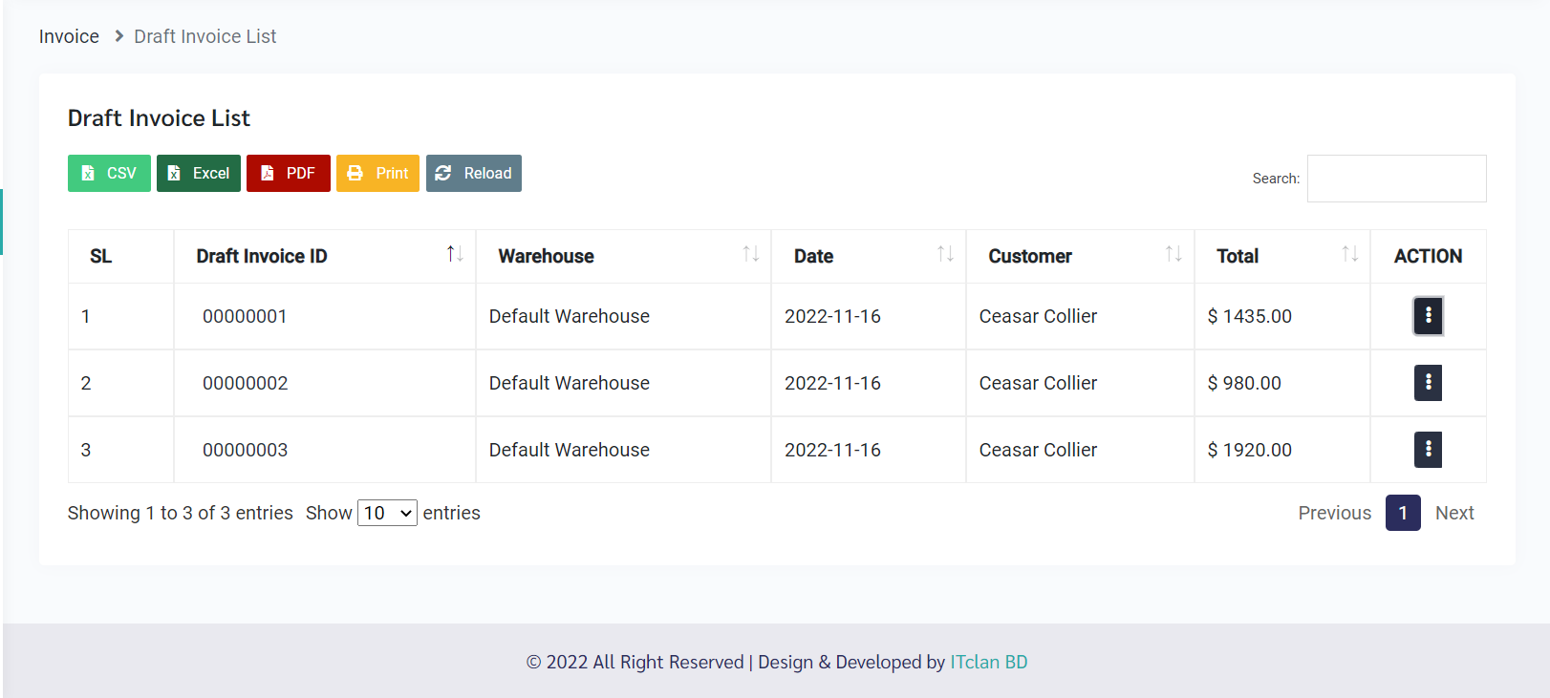Screen dimensions: 1550x698
Task: Go to Previous page
Action: click(1334, 513)
